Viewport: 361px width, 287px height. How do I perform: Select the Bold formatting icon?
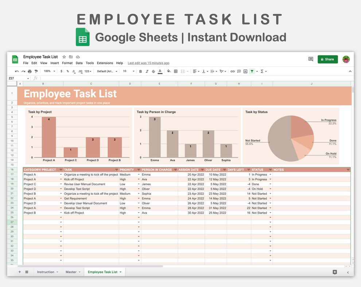click(x=140, y=71)
